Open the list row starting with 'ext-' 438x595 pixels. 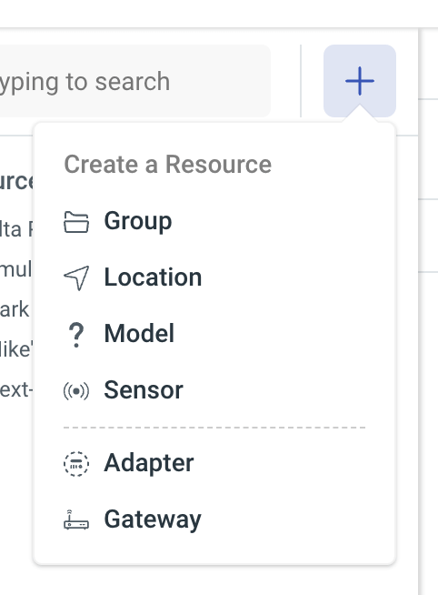click(x=16, y=389)
